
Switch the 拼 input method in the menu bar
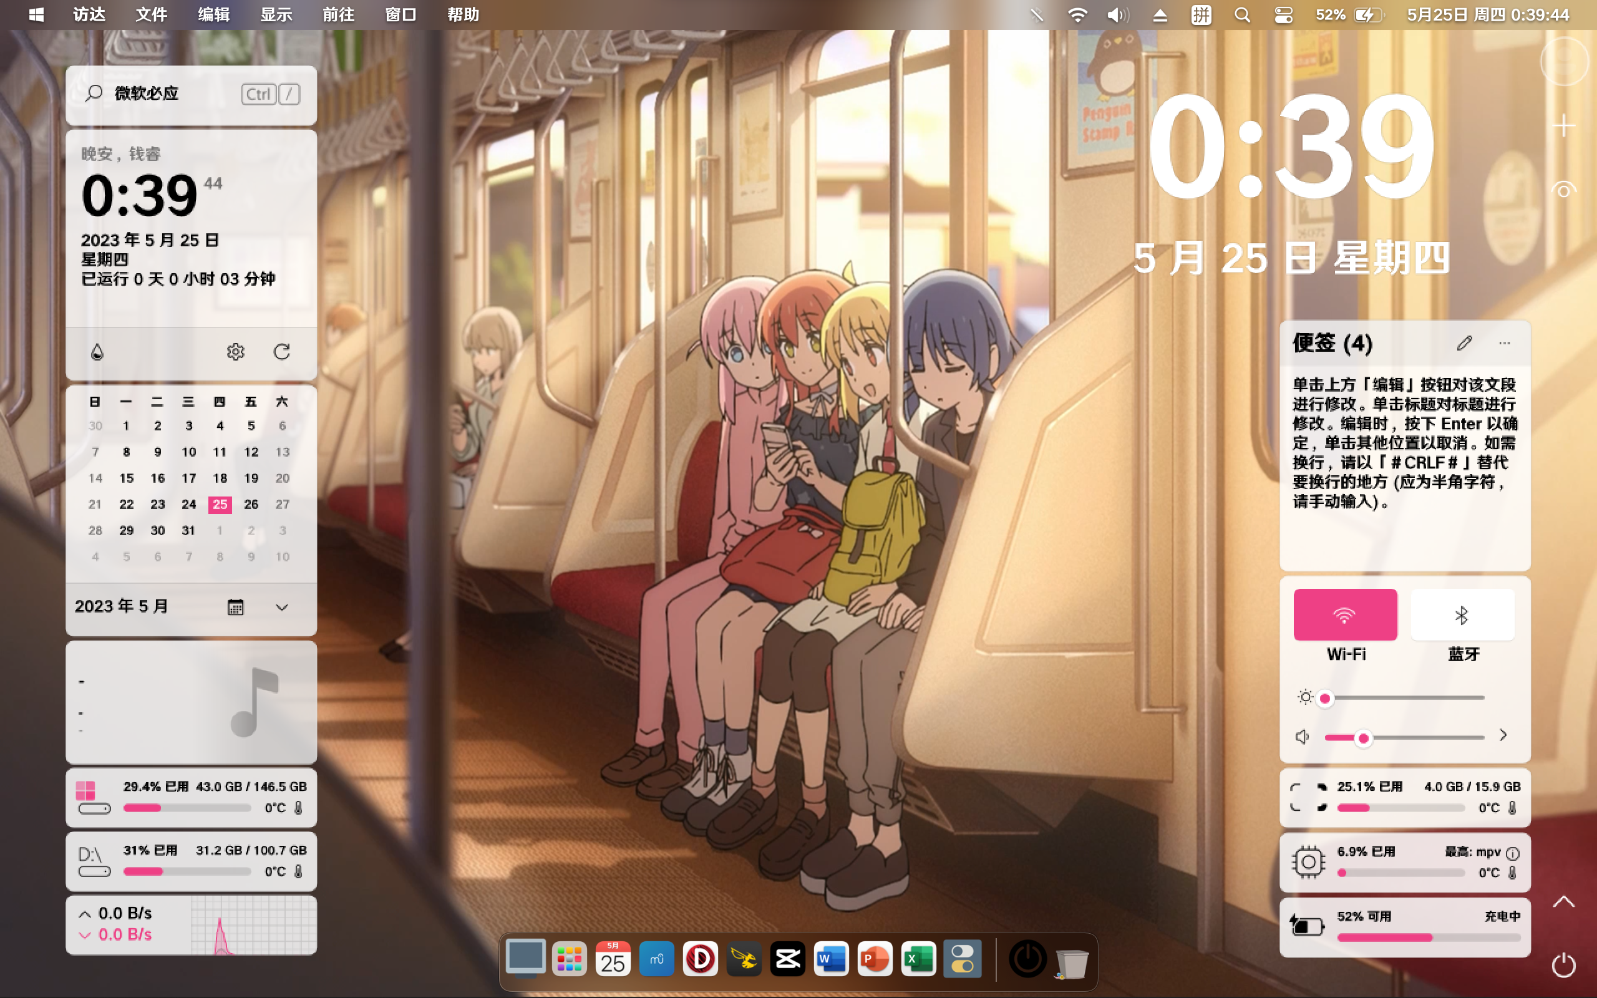(1201, 14)
